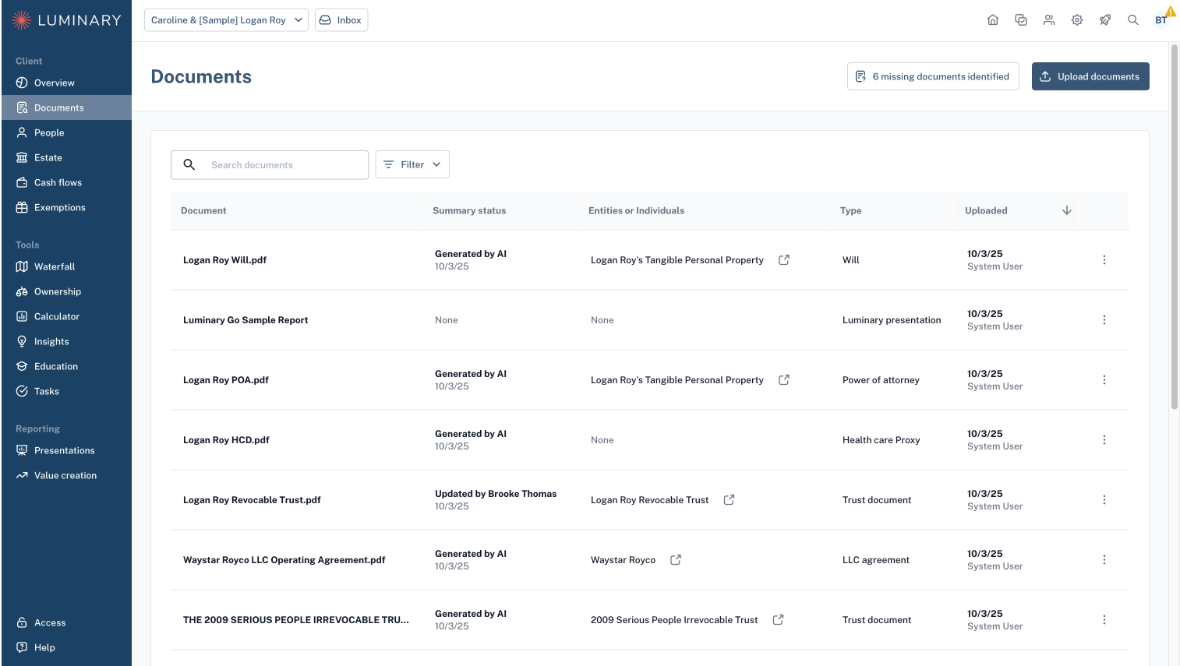The image size is (1180, 666).
Task: Open external link beside 2009 Serious People Irrevocable Trust
Action: coord(778,620)
